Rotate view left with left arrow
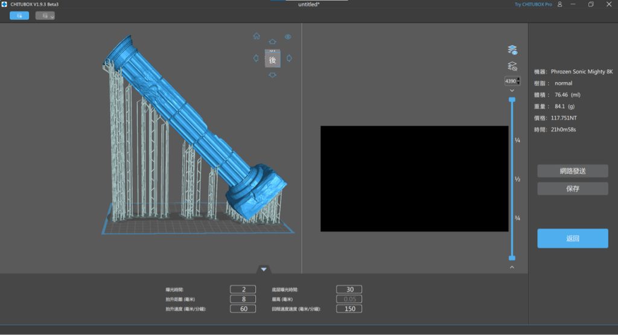This screenshot has height=335, width=618. (256, 59)
